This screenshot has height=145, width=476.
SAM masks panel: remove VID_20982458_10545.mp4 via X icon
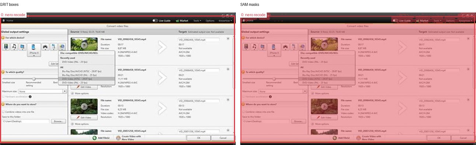click(x=468, y=38)
